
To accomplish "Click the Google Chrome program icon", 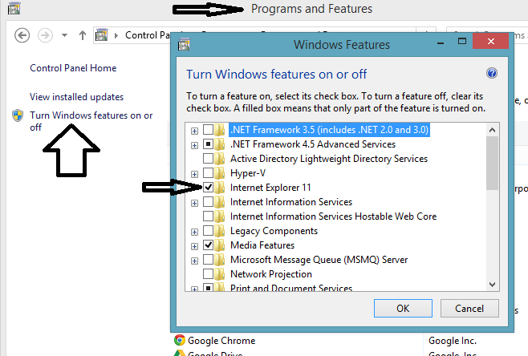I will click(180, 340).
